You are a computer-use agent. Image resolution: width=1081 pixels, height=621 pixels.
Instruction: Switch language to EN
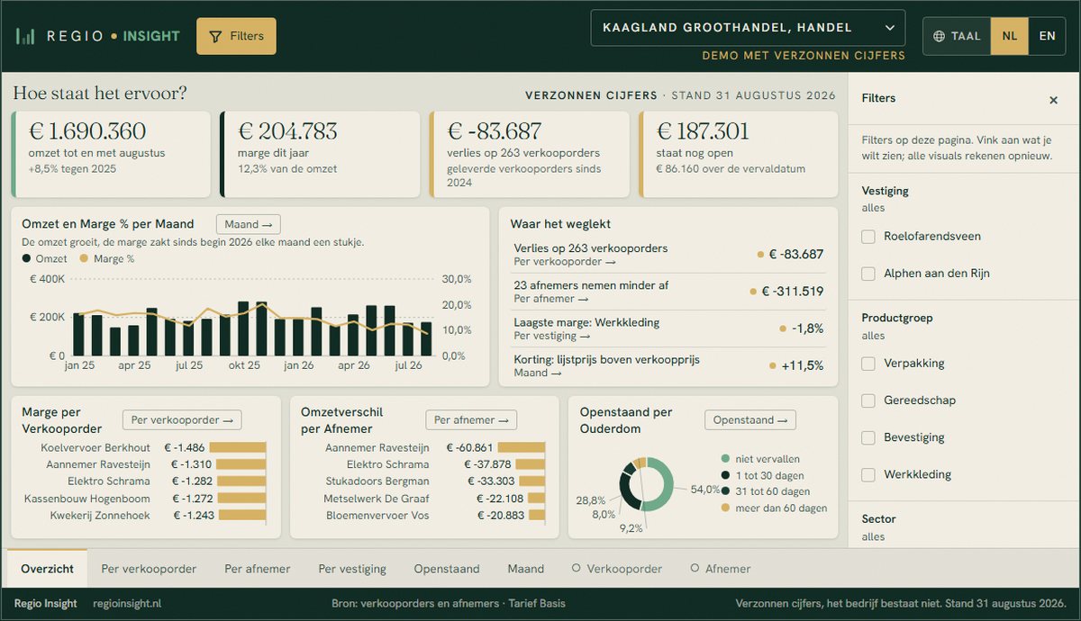tap(1047, 36)
